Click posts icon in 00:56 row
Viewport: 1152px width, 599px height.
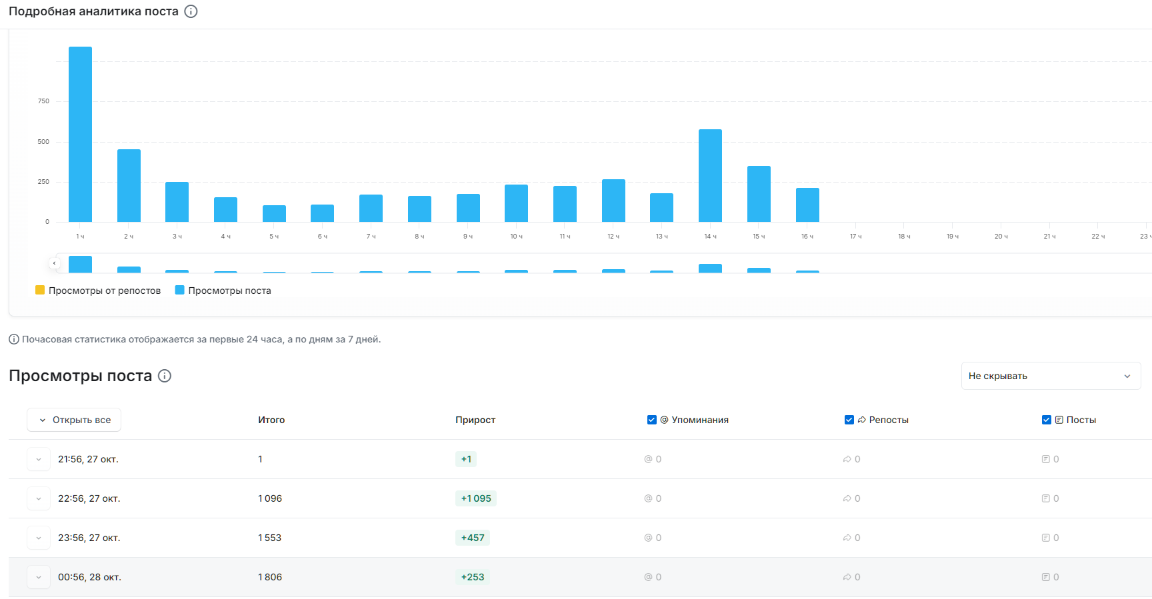[1046, 577]
